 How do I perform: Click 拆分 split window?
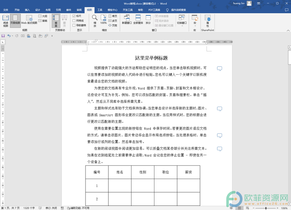tap(148, 19)
